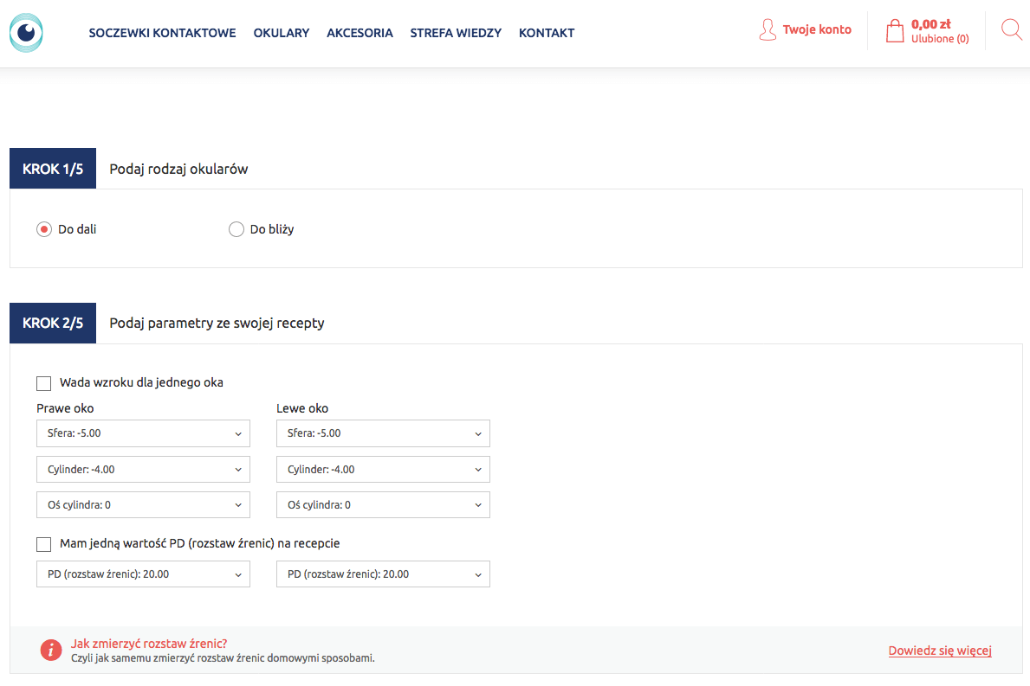Go to the Okulary menu item
Viewport: 1030px width, 686px height.
tap(281, 33)
